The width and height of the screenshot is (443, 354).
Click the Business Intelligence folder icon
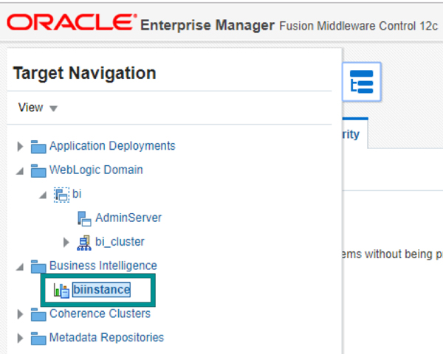coord(38,266)
